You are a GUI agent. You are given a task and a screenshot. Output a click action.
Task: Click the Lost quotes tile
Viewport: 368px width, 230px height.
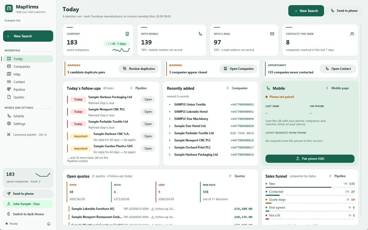177,192
